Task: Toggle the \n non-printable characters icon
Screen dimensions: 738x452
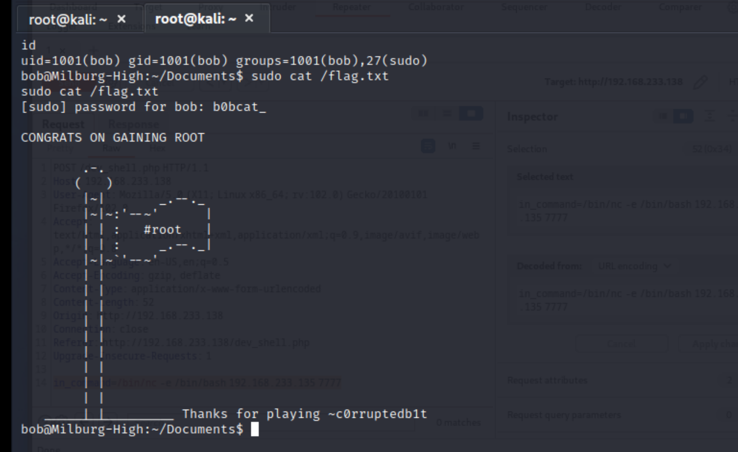Action: click(452, 146)
